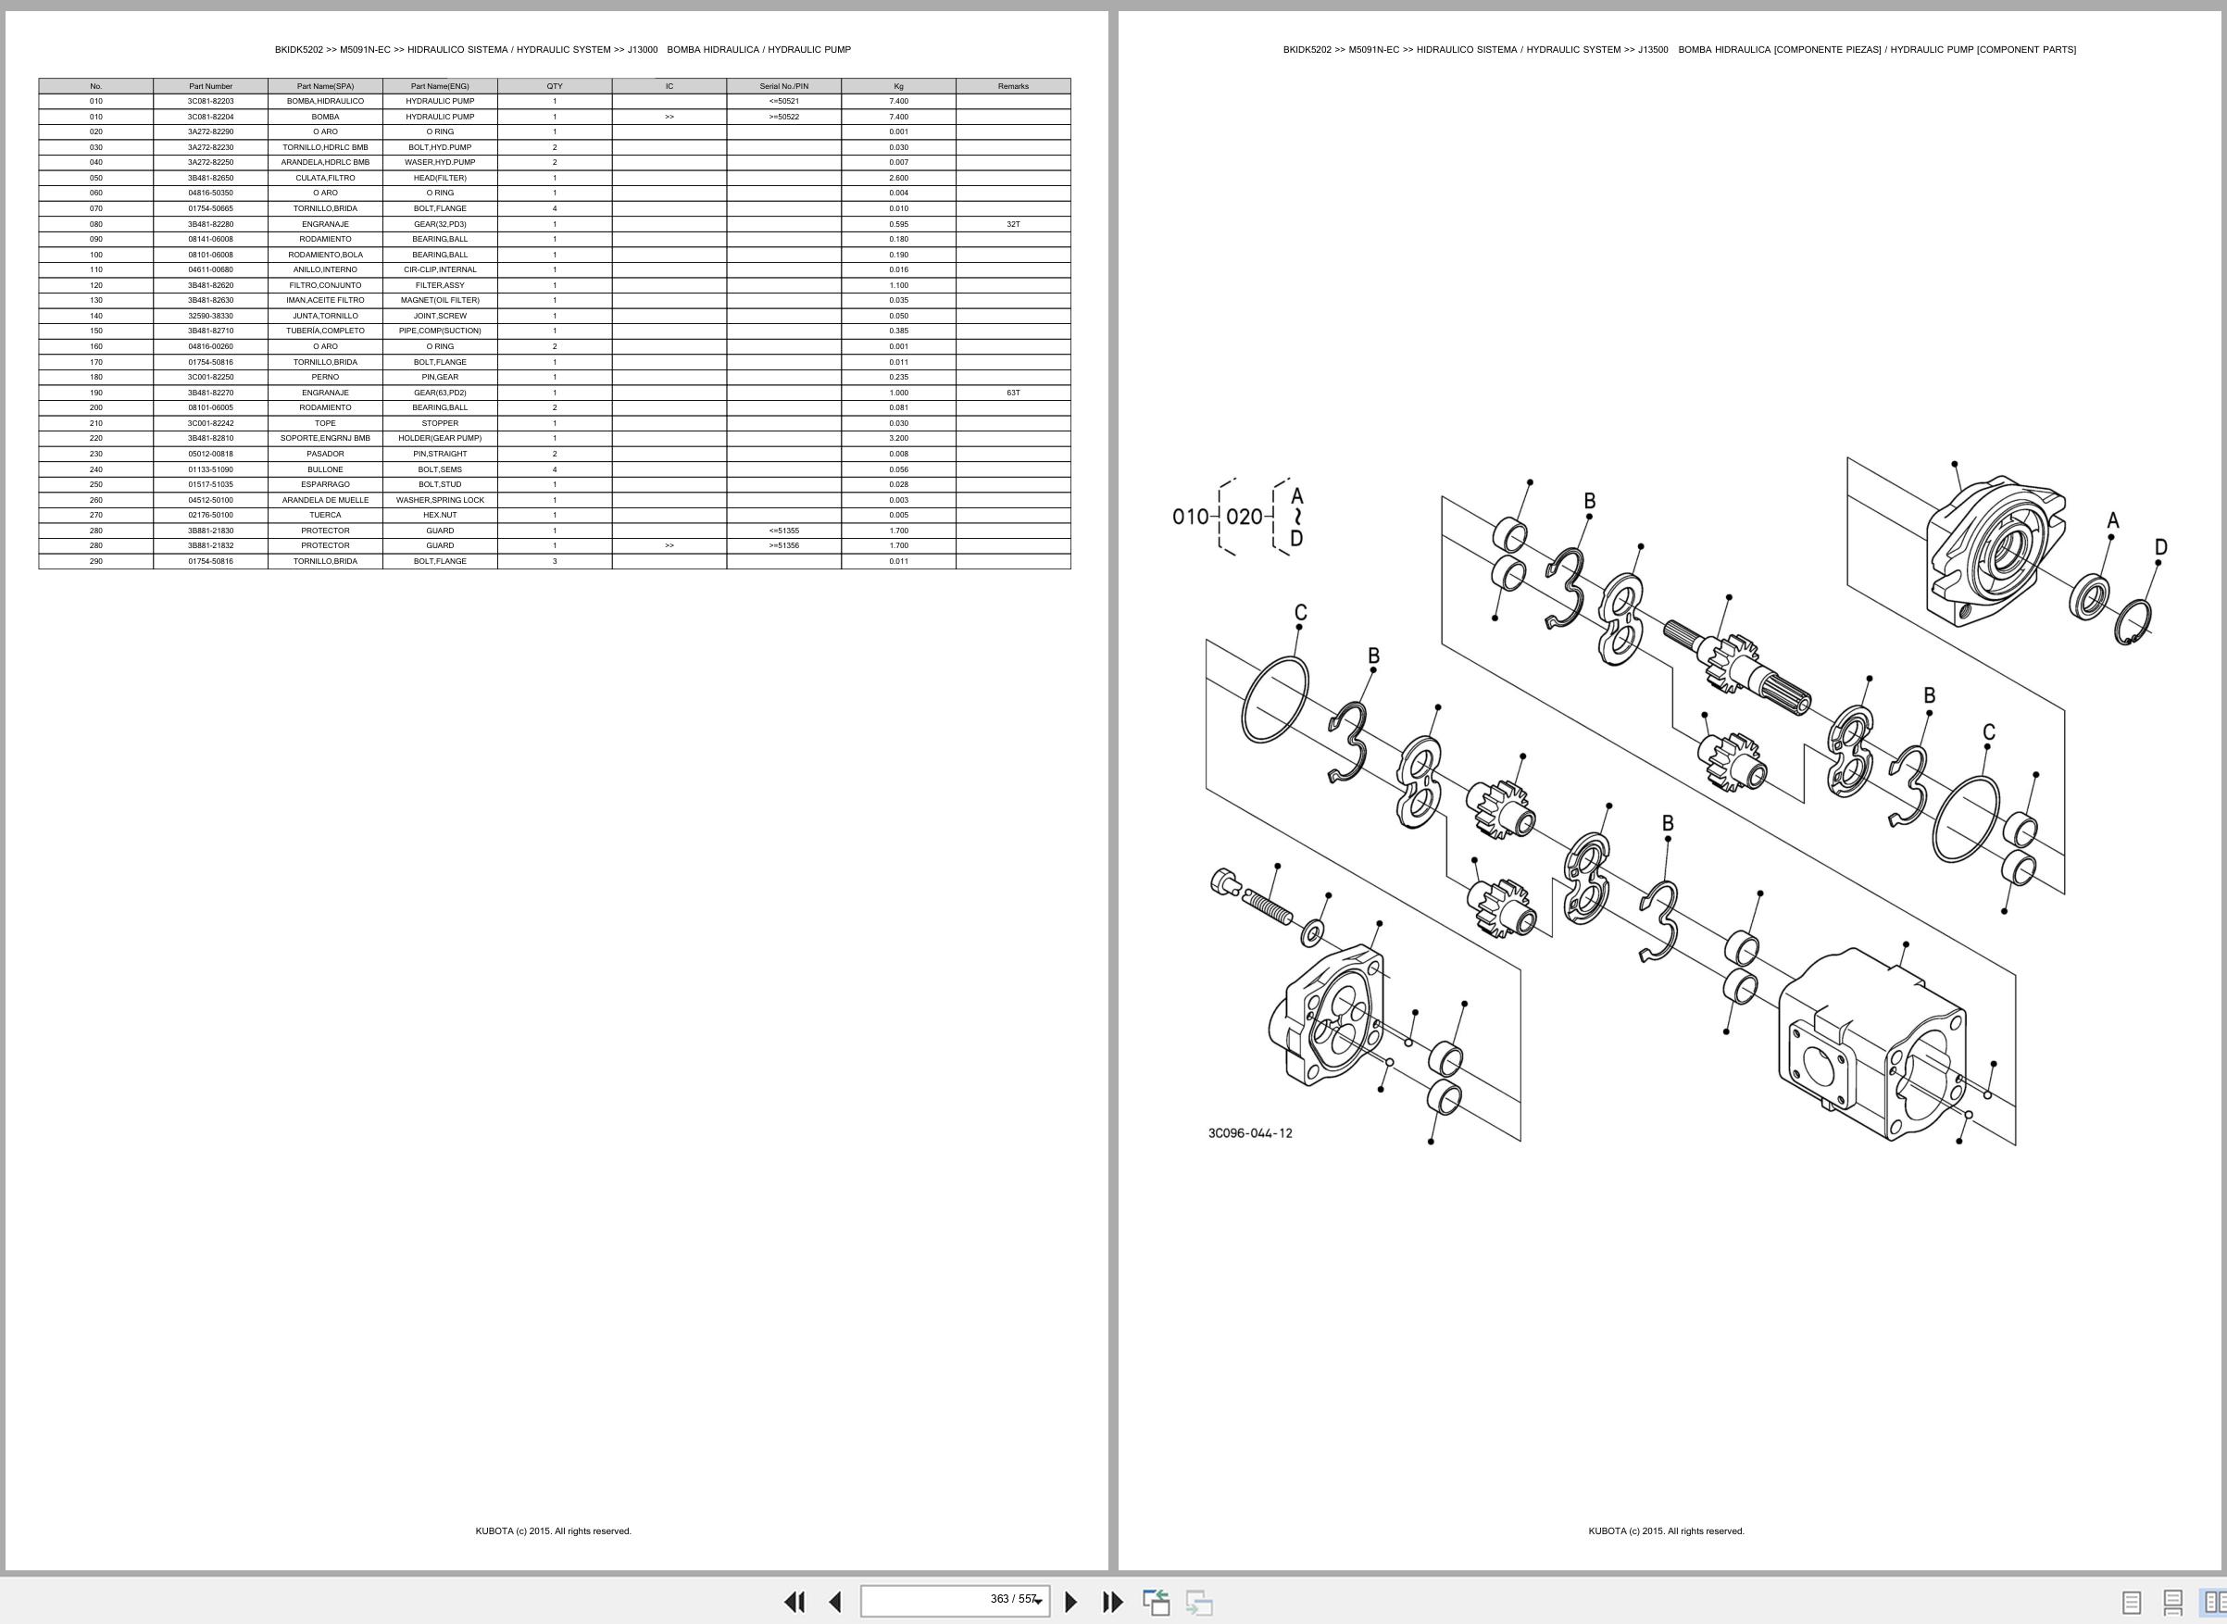The height and width of the screenshot is (1624, 2227).
Task: Open the page number dropdown arrow
Action: (1037, 1602)
